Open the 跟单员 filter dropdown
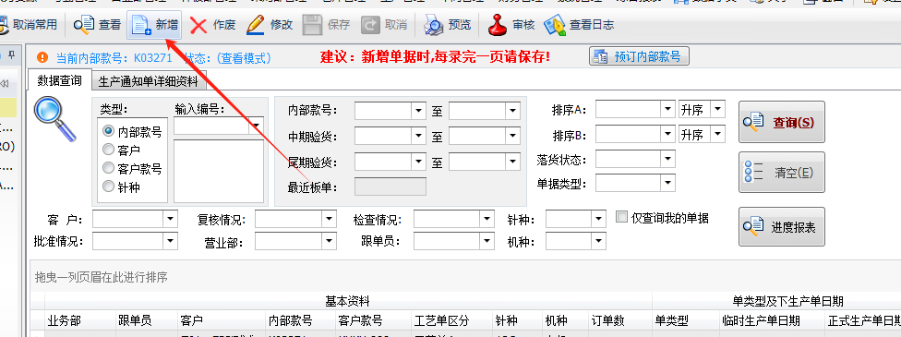Viewport: 901px width, 337px height. pyautogui.click(x=487, y=242)
